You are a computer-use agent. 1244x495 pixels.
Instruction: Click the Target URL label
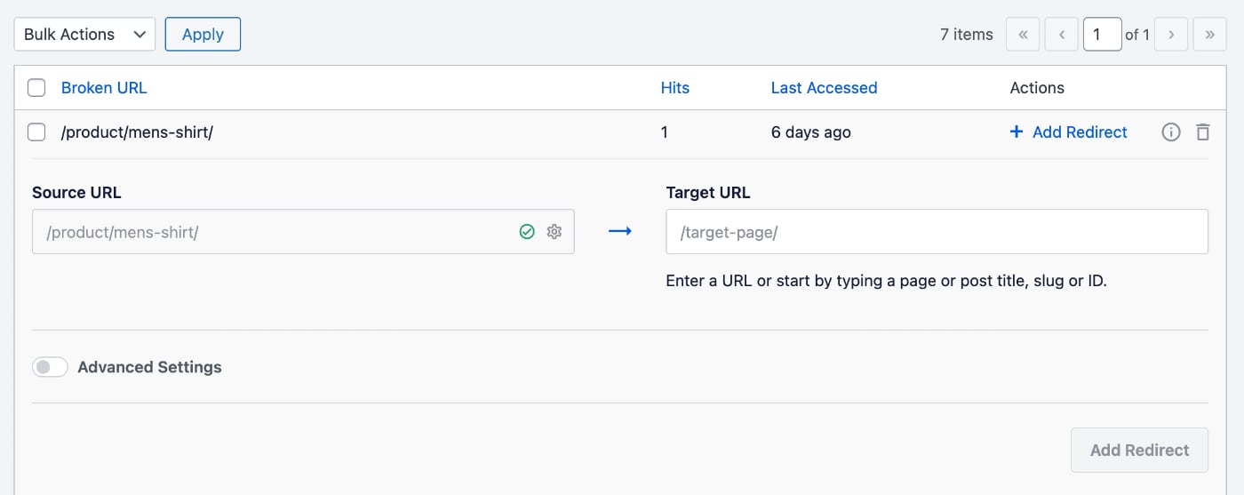[708, 192]
